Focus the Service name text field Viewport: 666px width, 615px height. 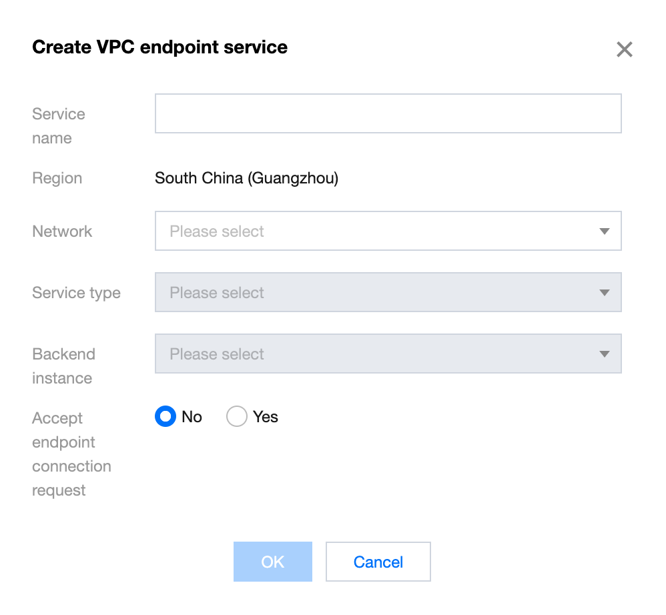coord(388,113)
